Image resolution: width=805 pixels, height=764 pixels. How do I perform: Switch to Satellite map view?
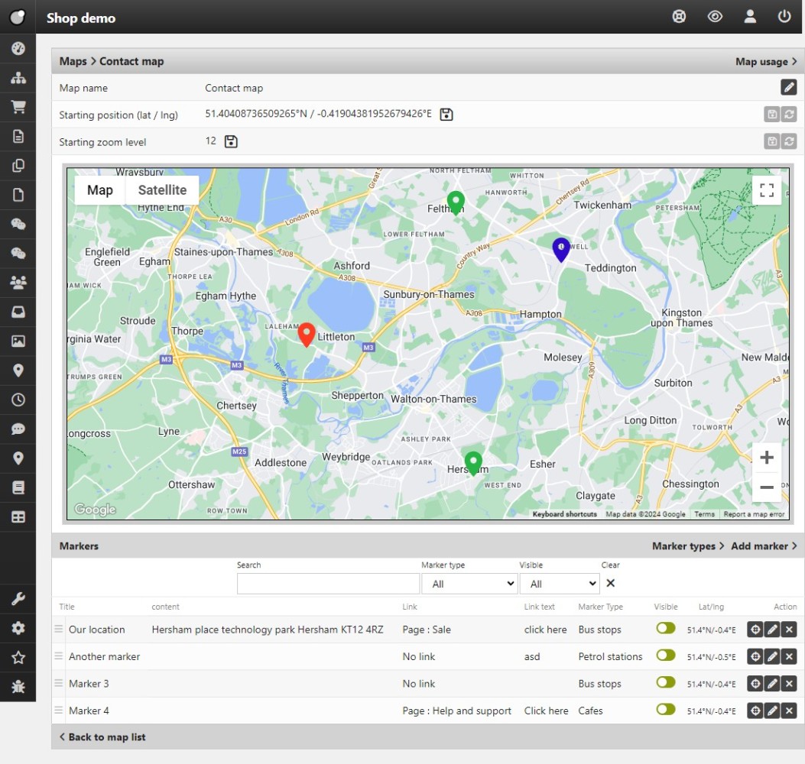[x=162, y=190]
